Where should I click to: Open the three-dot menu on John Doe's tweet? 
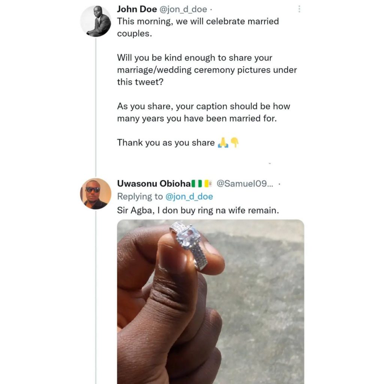(x=299, y=9)
